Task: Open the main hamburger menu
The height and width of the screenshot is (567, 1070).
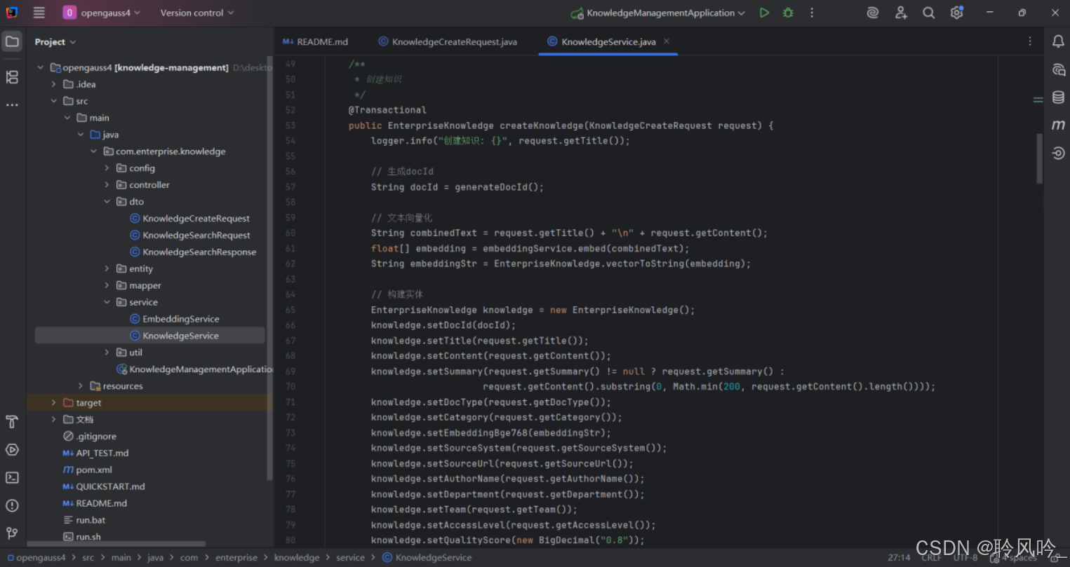Action: click(x=39, y=13)
